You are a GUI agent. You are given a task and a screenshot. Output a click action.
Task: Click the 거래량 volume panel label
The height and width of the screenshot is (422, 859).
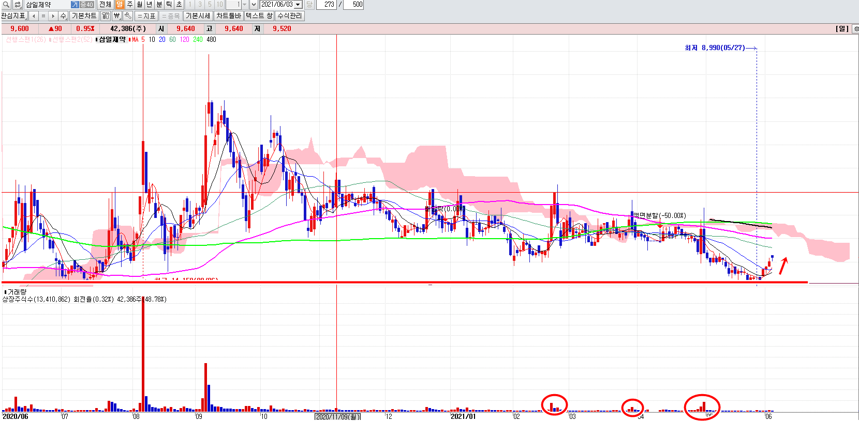17,292
